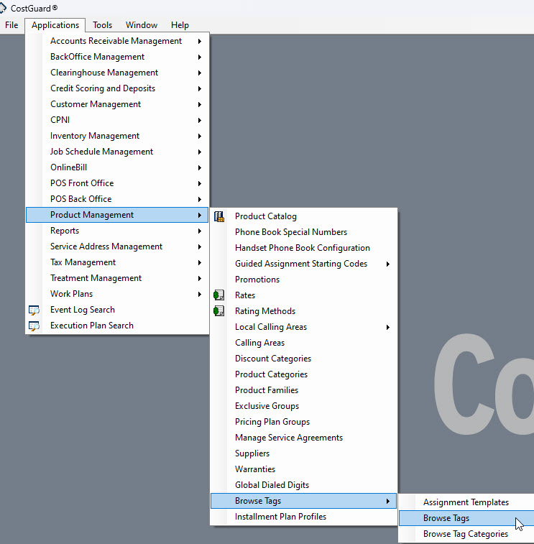This screenshot has width=534, height=544.
Task: Open Handset Phone Book Configuration
Action: (x=303, y=248)
